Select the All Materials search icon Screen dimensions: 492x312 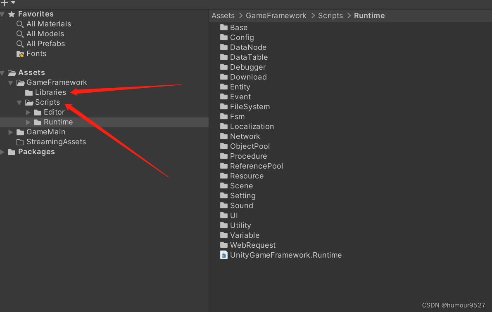(19, 24)
